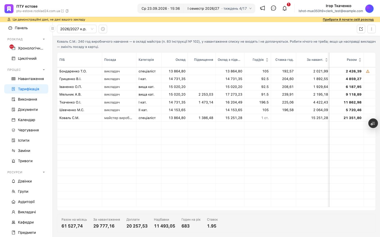Click the export icon button
This screenshot has height=237, width=380.
361,29
